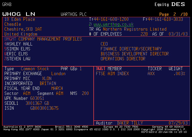Click the 10 Eden Place address line
Viewport: 192px width, 137px height.
20,19
